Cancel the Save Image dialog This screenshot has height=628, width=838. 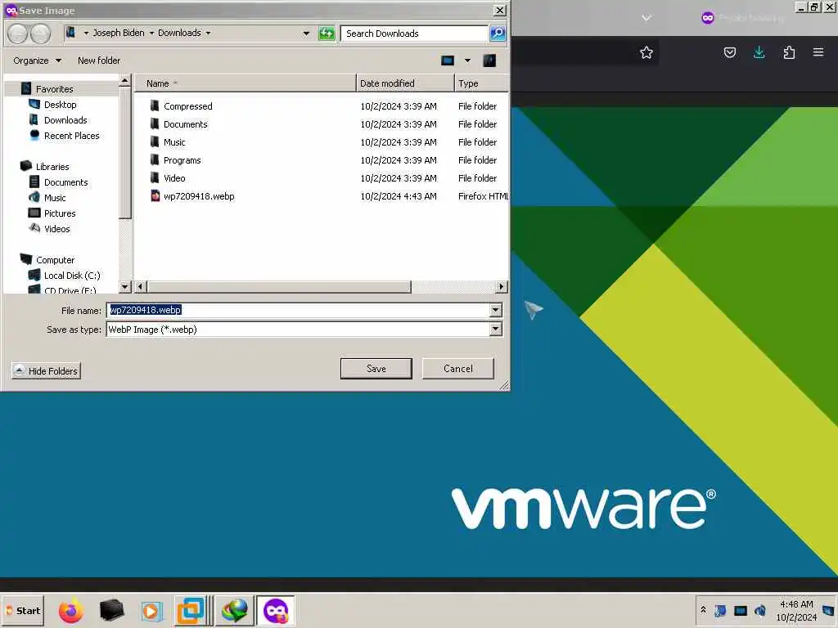coord(458,369)
